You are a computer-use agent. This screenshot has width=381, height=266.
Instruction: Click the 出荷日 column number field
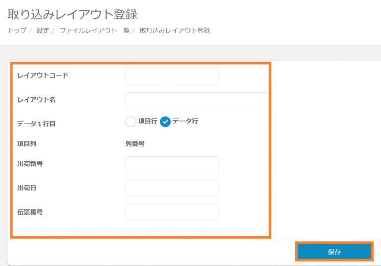point(172,189)
